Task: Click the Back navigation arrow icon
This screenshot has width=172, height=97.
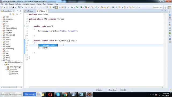Action: click(132, 7)
